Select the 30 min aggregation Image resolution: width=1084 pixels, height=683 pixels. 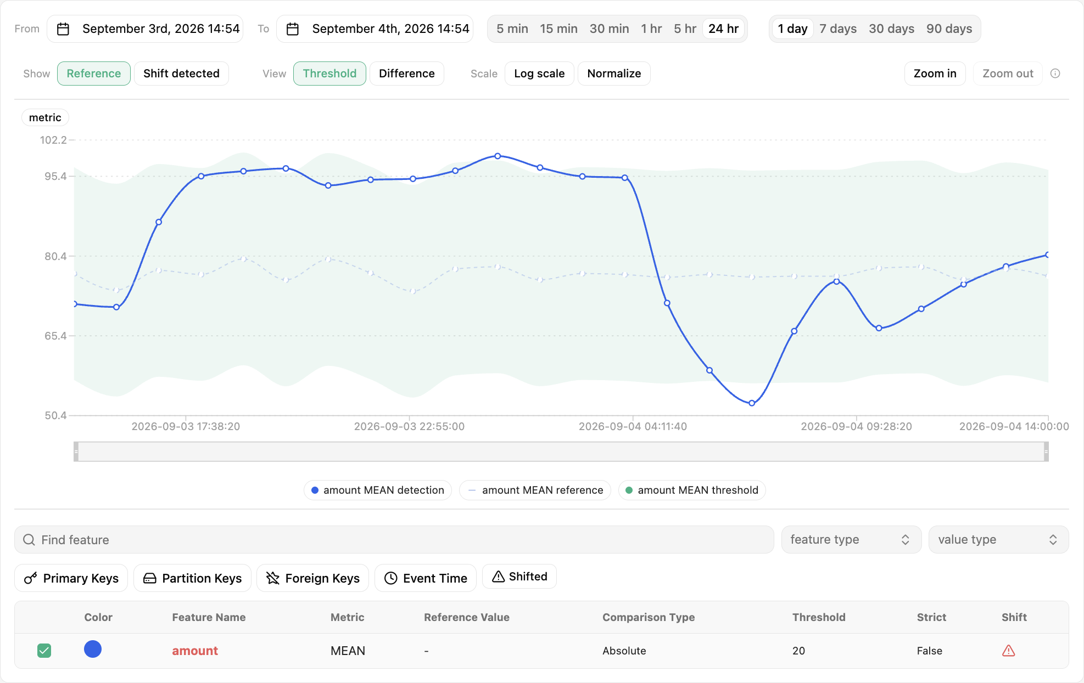click(609, 29)
